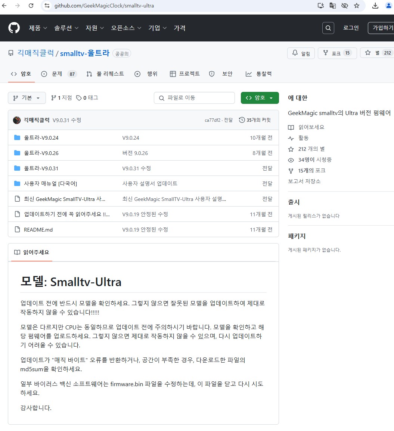394x431 pixels.
Task: Click the browser forward arrow
Action: click(x=18, y=6)
